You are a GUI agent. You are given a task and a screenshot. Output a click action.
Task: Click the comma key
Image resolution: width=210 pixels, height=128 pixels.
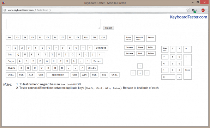point(68,68)
